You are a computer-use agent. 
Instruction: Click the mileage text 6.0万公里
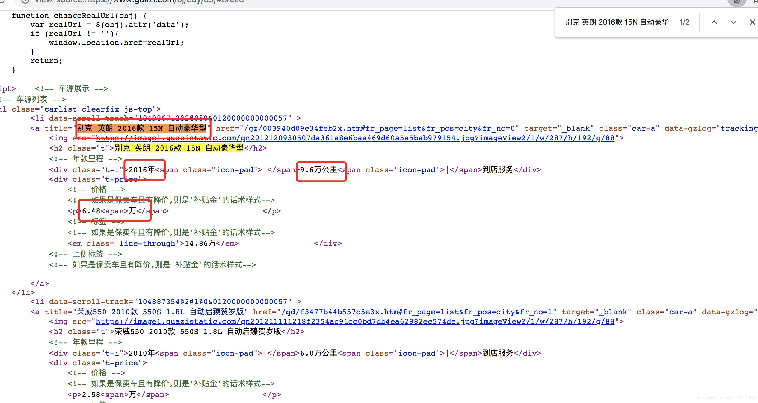point(319,353)
